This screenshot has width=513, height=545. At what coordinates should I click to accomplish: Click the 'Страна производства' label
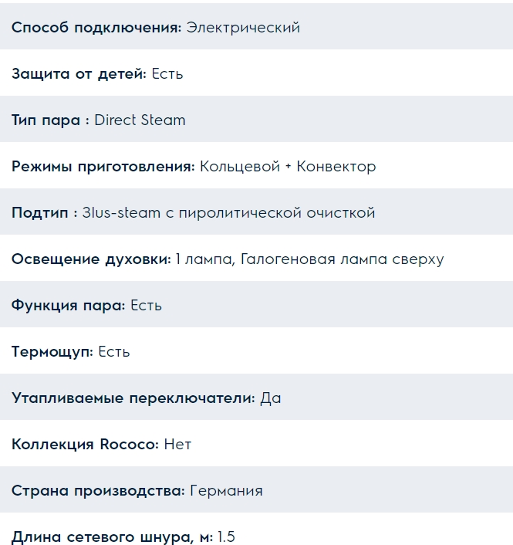[98, 491]
